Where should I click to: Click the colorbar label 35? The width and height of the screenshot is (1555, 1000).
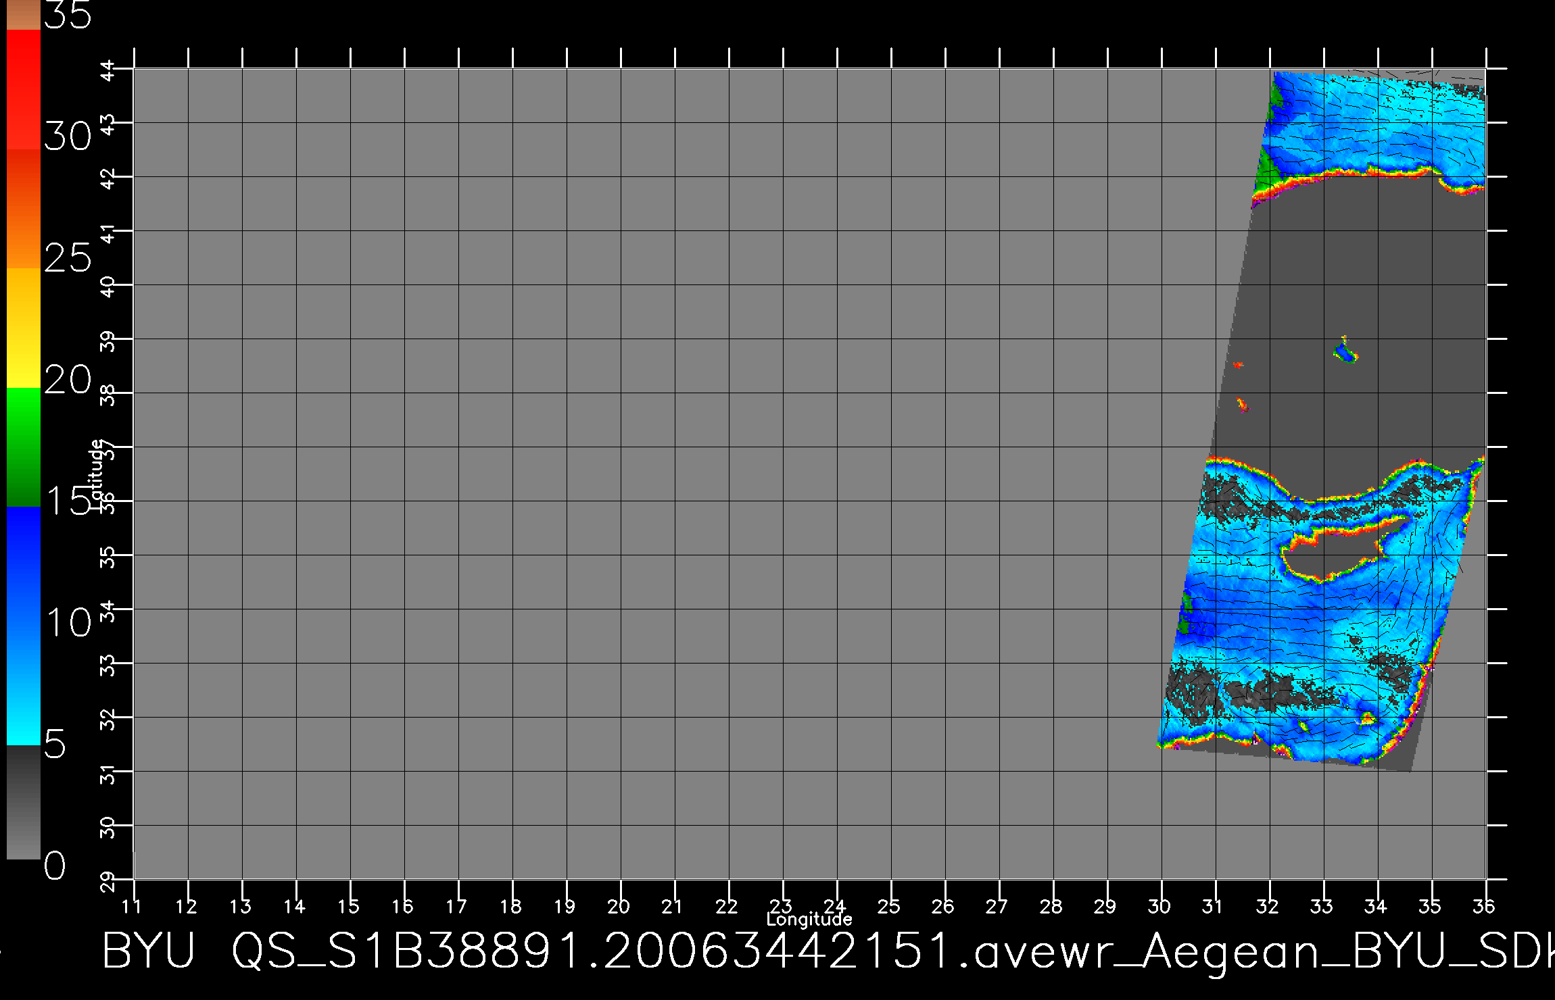point(67,15)
